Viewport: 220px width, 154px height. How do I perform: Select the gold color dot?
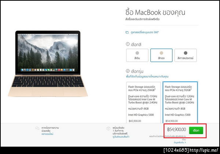(x=161, y=53)
